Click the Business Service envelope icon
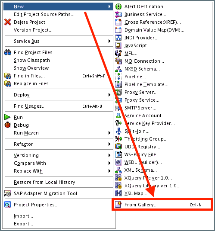 118,14
